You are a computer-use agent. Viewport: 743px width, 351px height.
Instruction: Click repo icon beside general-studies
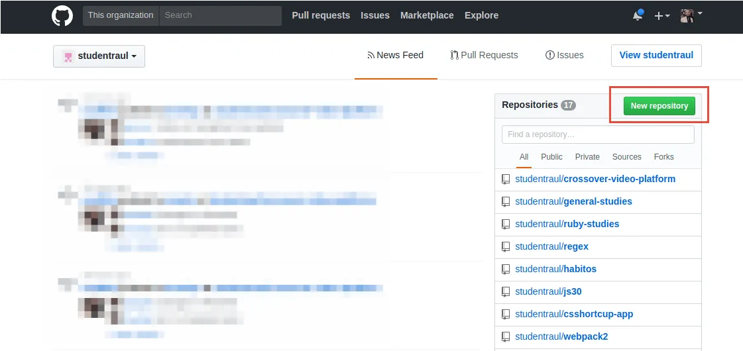point(506,202)
